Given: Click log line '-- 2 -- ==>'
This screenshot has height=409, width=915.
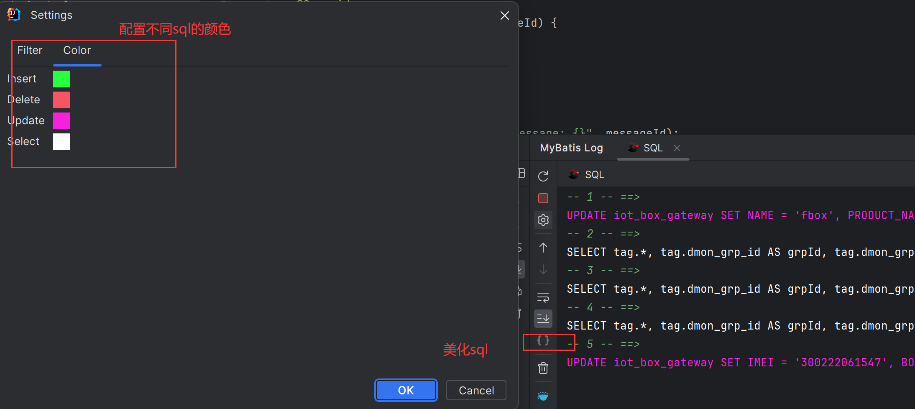Looking at the screenshot, I should point(603,234).
